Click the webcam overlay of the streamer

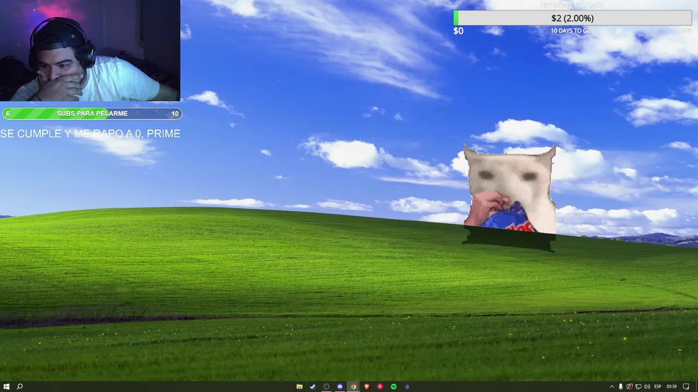point(90,51)
